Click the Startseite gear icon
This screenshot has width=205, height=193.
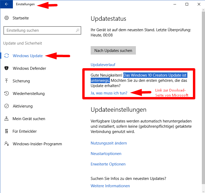[7, 18]
